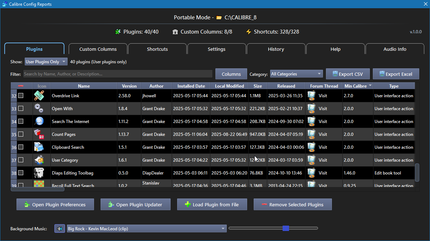This screenshot has height=241, width=430.
Task: Sort by the Author column header
Action: (156, 86)
